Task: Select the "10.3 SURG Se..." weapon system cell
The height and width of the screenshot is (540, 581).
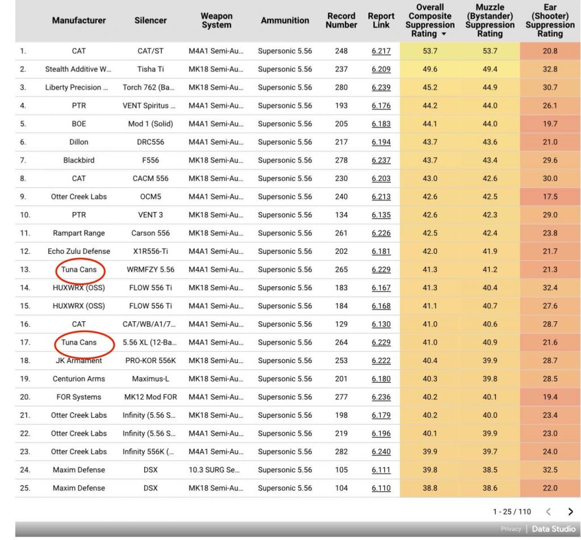Action: point(214,470)
